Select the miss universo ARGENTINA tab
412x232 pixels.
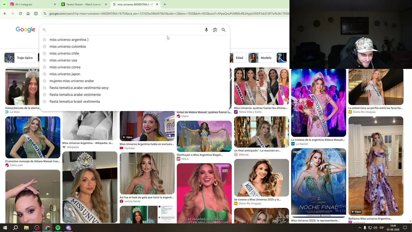pos(135,5)
